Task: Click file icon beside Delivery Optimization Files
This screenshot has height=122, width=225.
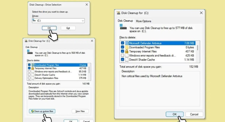Action: pyautogui.click(x=33, y=78)
